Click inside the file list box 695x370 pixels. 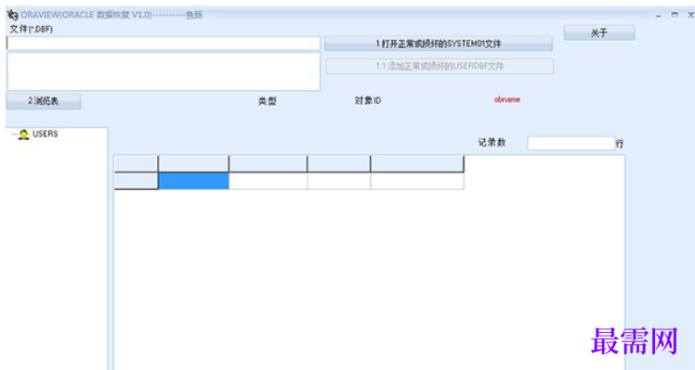point(164,71)
